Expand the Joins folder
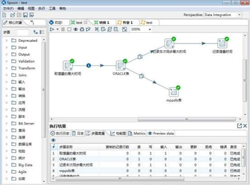This screenshot has height=185, width=250. 7,75
